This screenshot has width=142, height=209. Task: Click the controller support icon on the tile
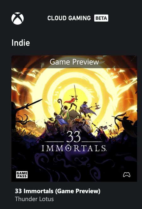click(127, 174)
